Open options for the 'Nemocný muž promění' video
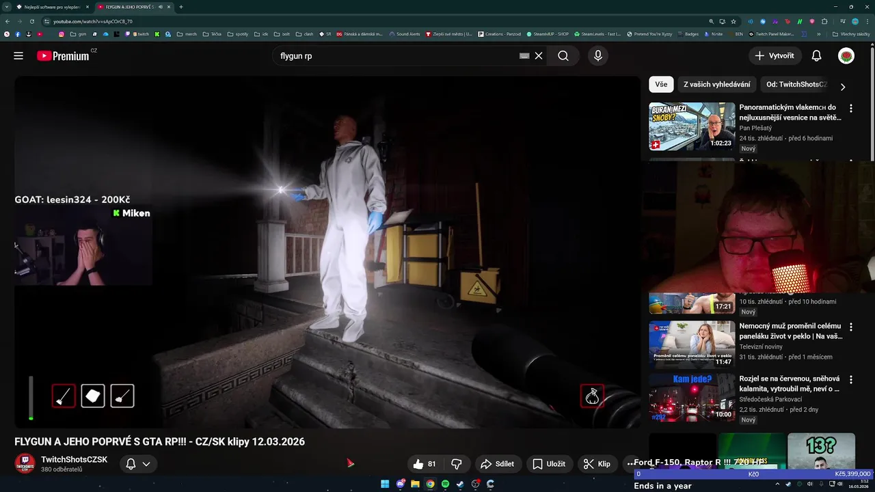 pos(851,327)
